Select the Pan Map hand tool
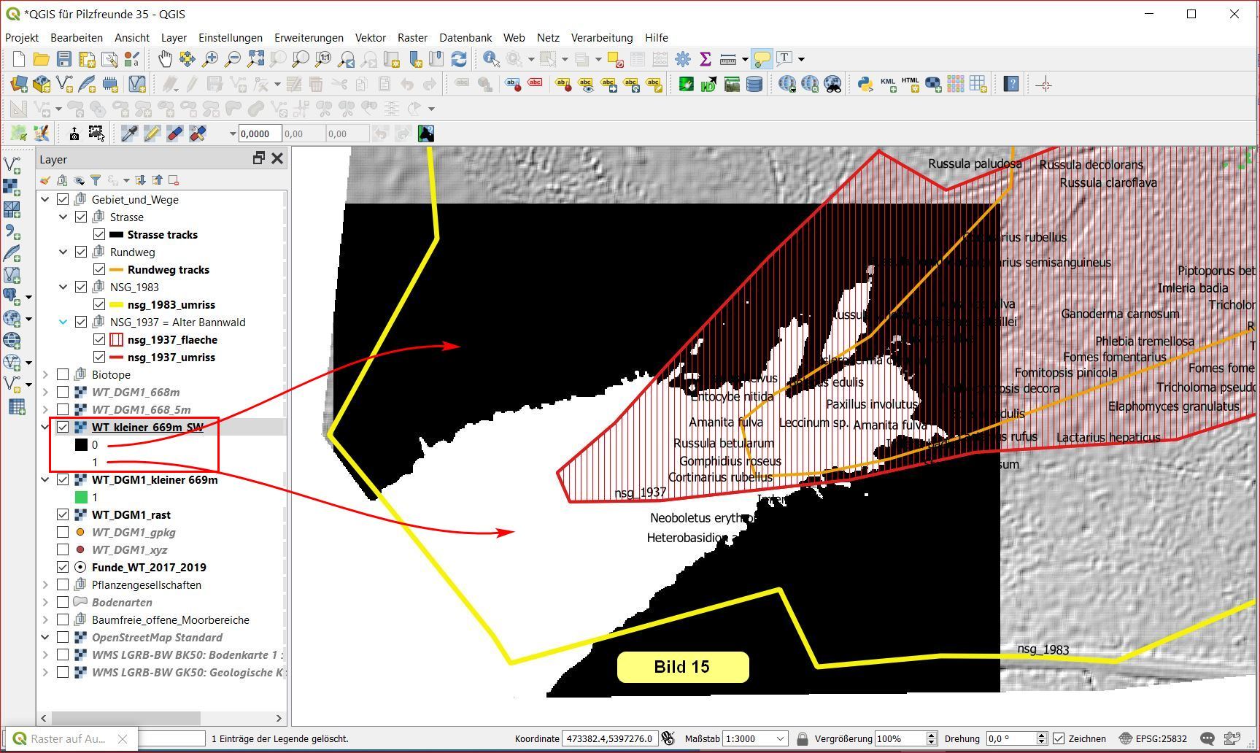Viewport: 1260px width, 753px height. tap(165, 59)
